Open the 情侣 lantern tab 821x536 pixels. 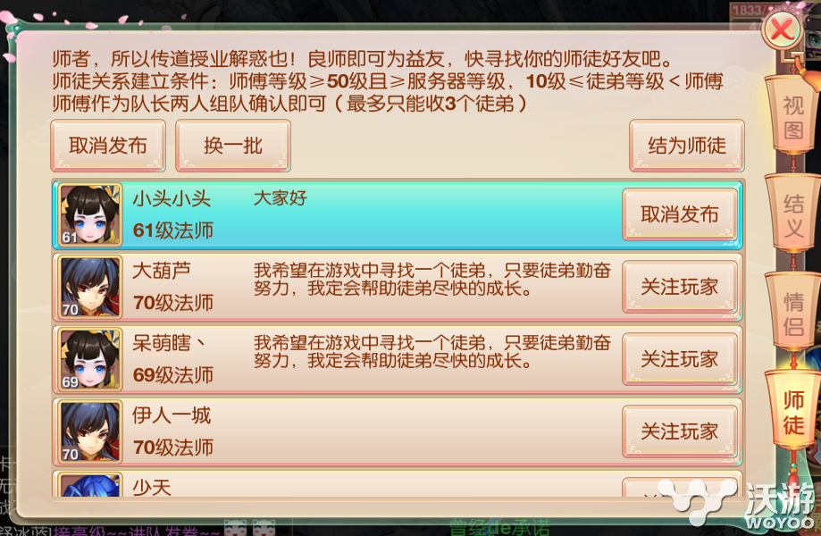[792, 313]
